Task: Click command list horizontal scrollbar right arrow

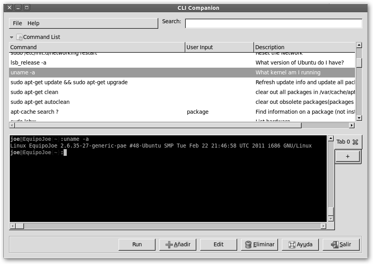Action: tap(351, 125)
